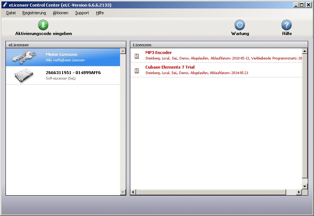Viewport: 314px width, 216px height.
Task: Minimize the eLicenser Control Center window
Action: [296, 5]
